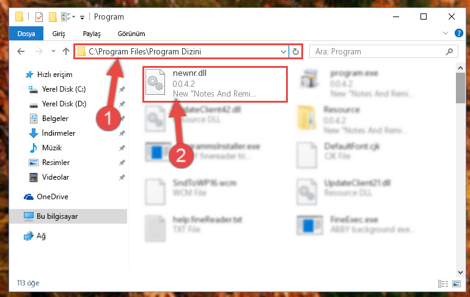The image size is (470, 297).
Task: Switch to details view icon
Action: 443,284
